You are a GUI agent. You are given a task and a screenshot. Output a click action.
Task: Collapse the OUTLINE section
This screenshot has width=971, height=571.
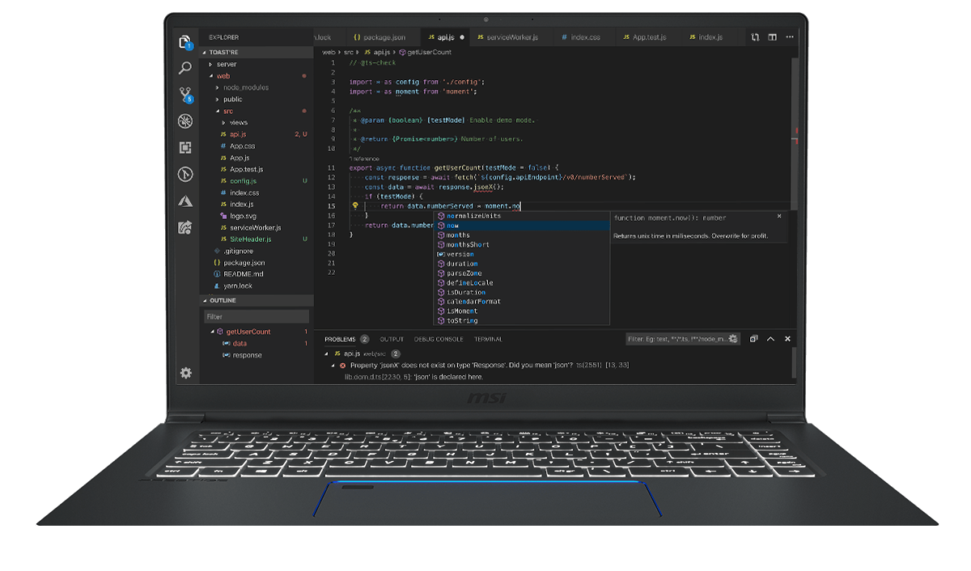223,301
